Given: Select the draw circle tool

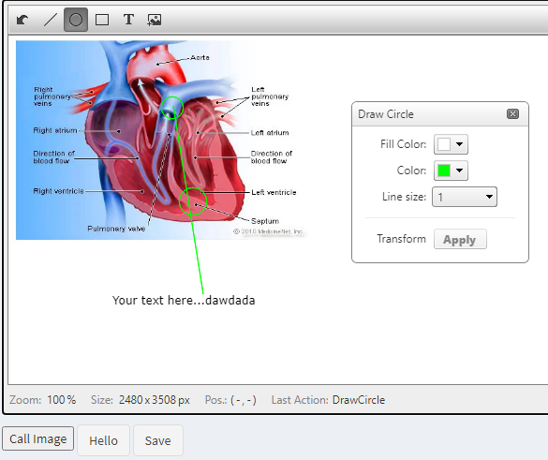Looking at the screenshot, I should (x=76, y=20).
